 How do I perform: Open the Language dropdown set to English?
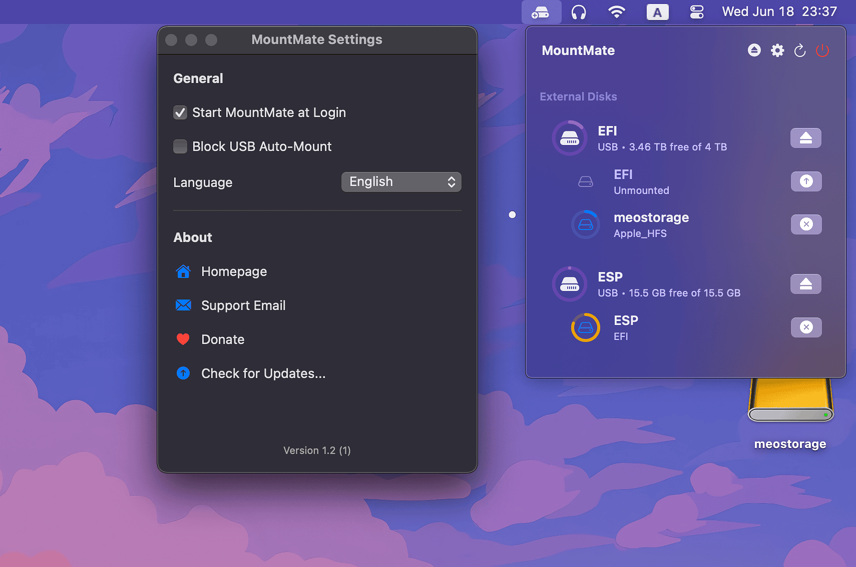pyautogui.click(x=401, y=182)
